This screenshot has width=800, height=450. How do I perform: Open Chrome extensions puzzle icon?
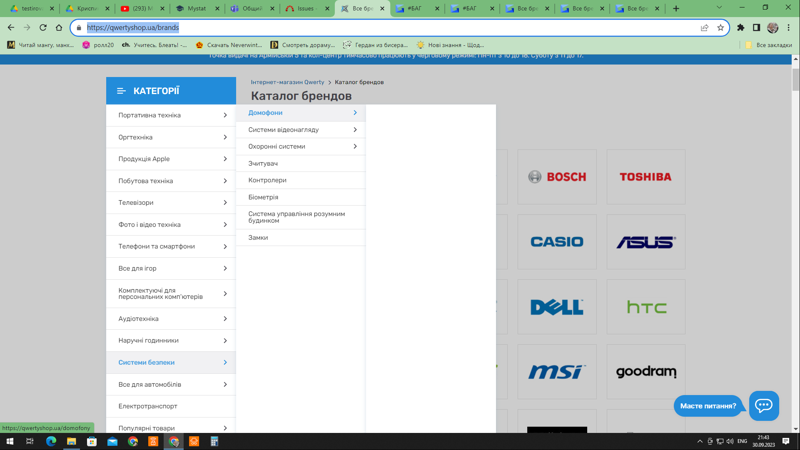pos(740,27)
